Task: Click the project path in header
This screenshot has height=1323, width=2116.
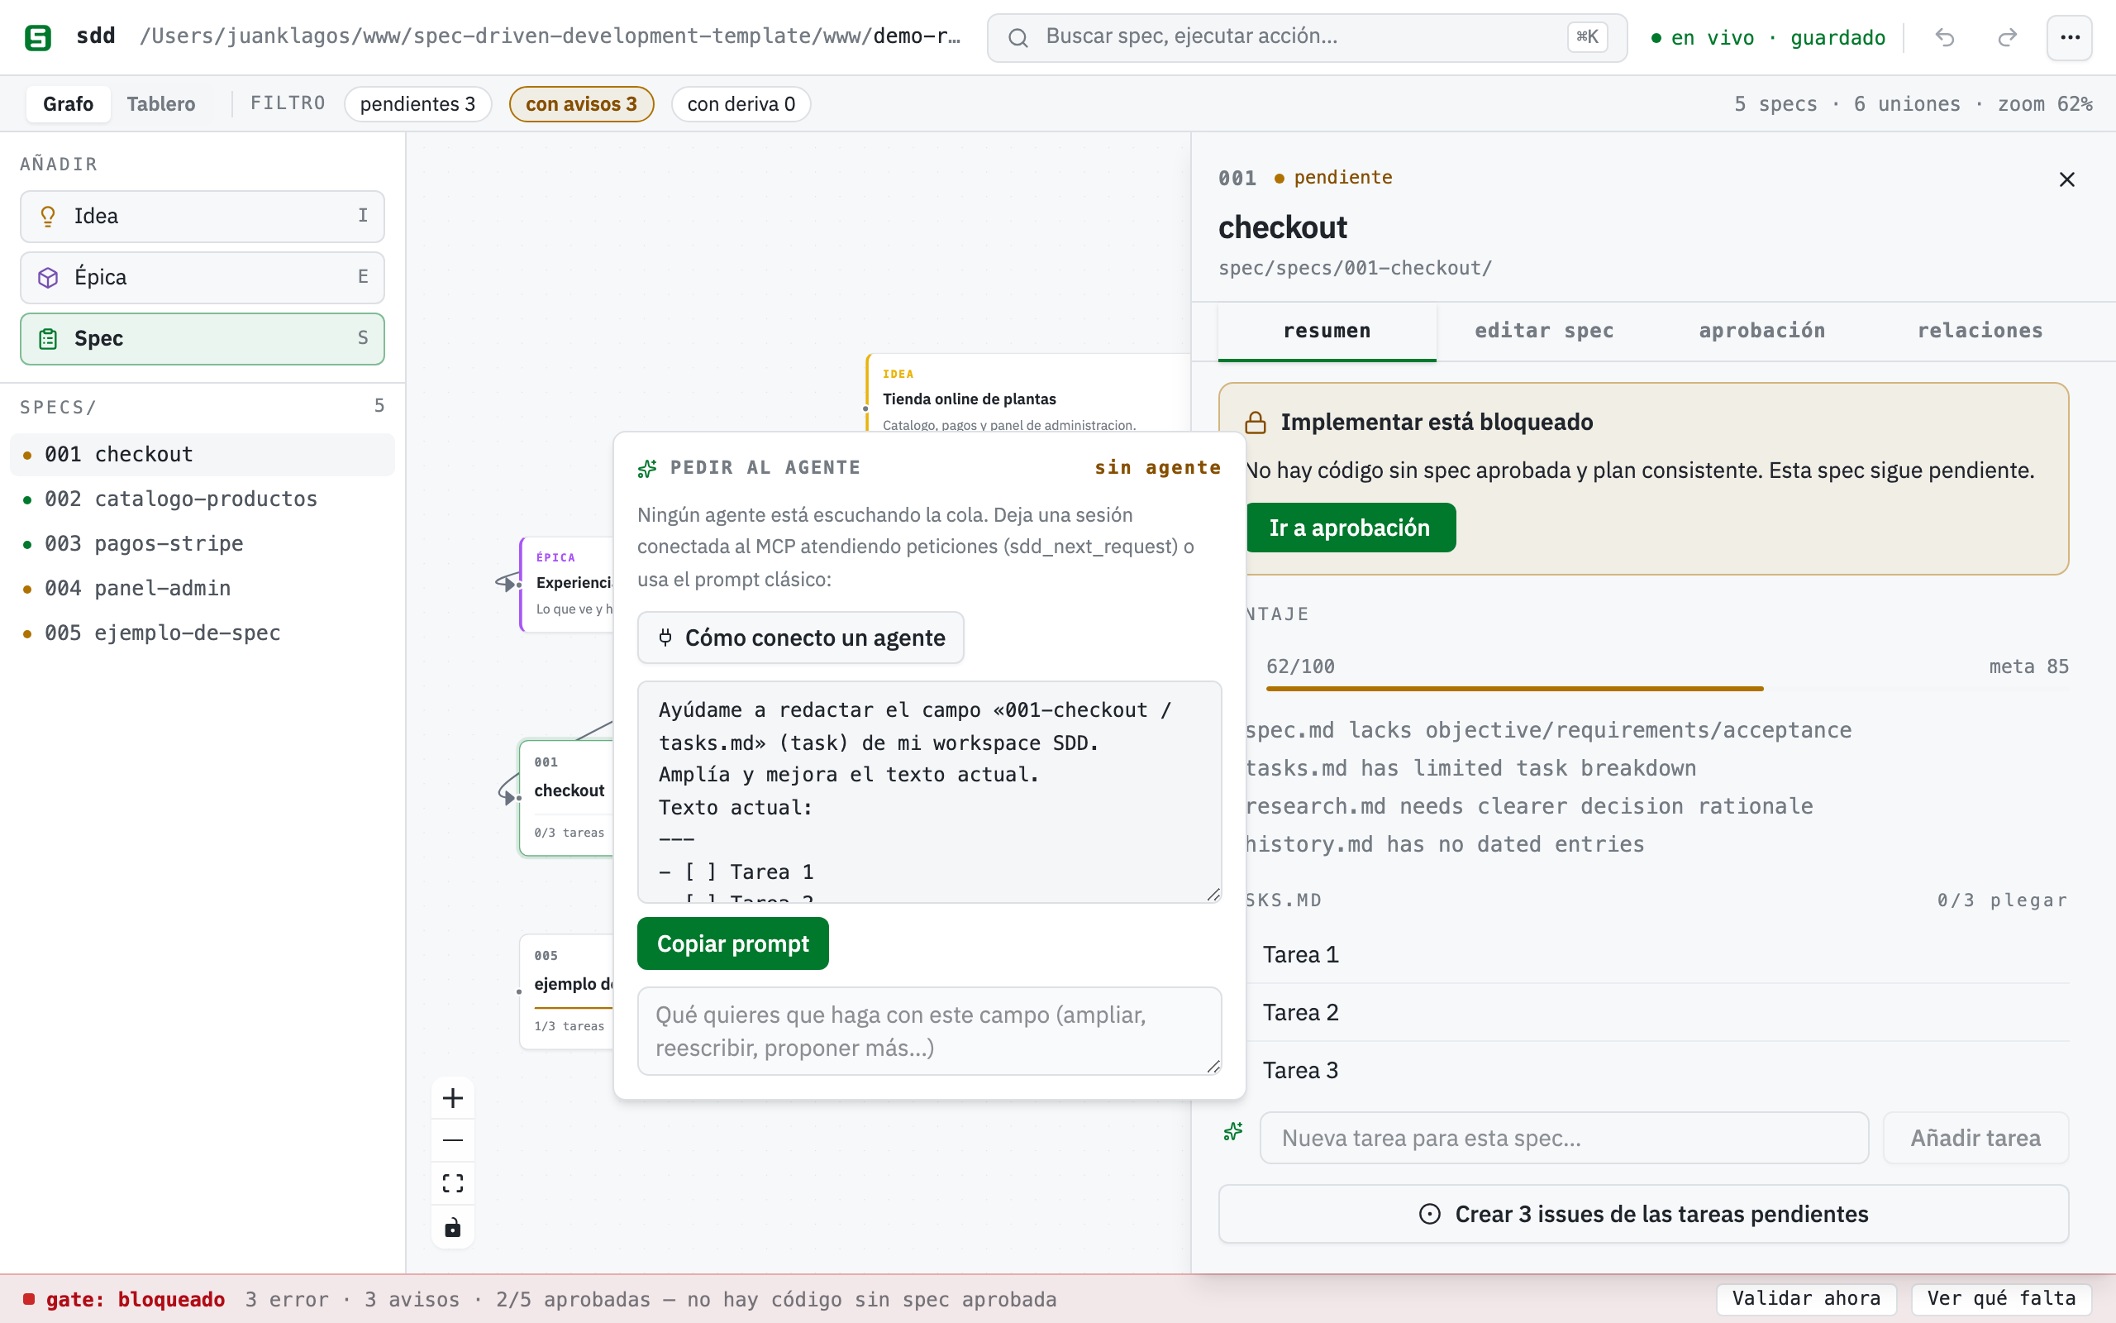Action: pyautogui.click(x=550, y=36)
